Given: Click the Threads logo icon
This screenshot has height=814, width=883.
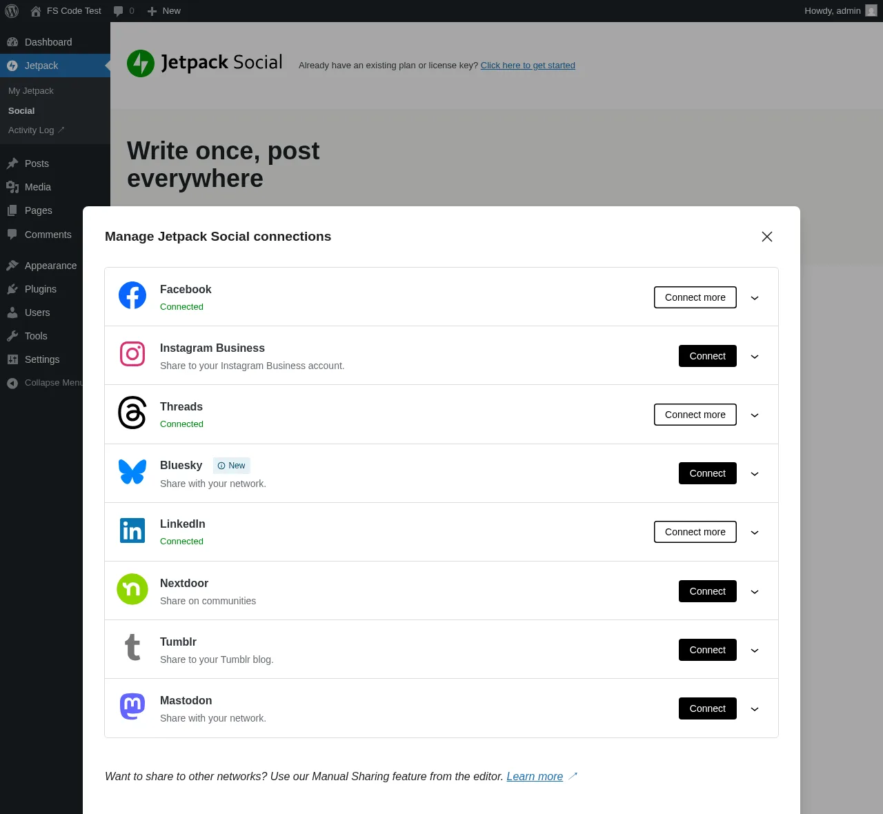Looking at the screenshot, I should pos(132,413).
